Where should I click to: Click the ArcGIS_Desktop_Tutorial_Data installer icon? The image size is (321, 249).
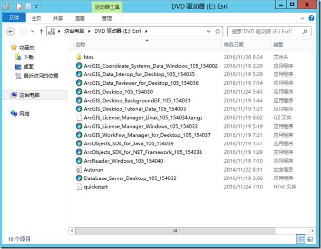point(79,109)
